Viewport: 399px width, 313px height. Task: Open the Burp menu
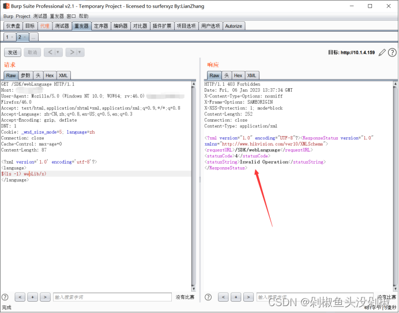pos(8,16)
